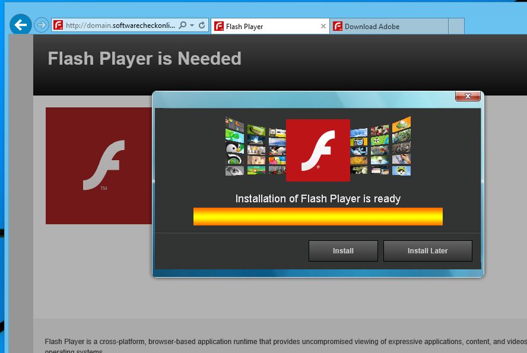527x353 pixels.
Task: Click the large Flash logo on page
Action: pyautogui.click(x=99, y=166)
